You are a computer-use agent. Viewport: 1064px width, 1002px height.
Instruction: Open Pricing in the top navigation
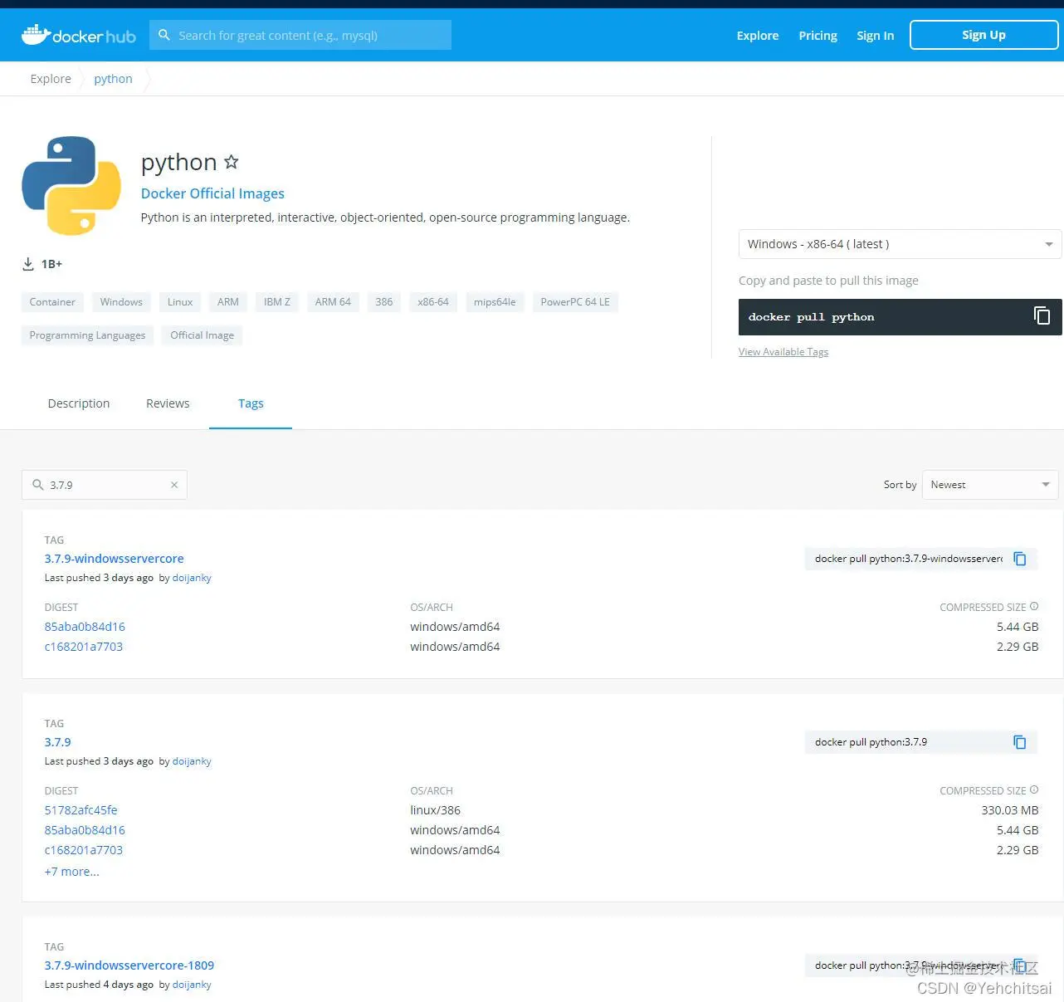click(818, 36)
